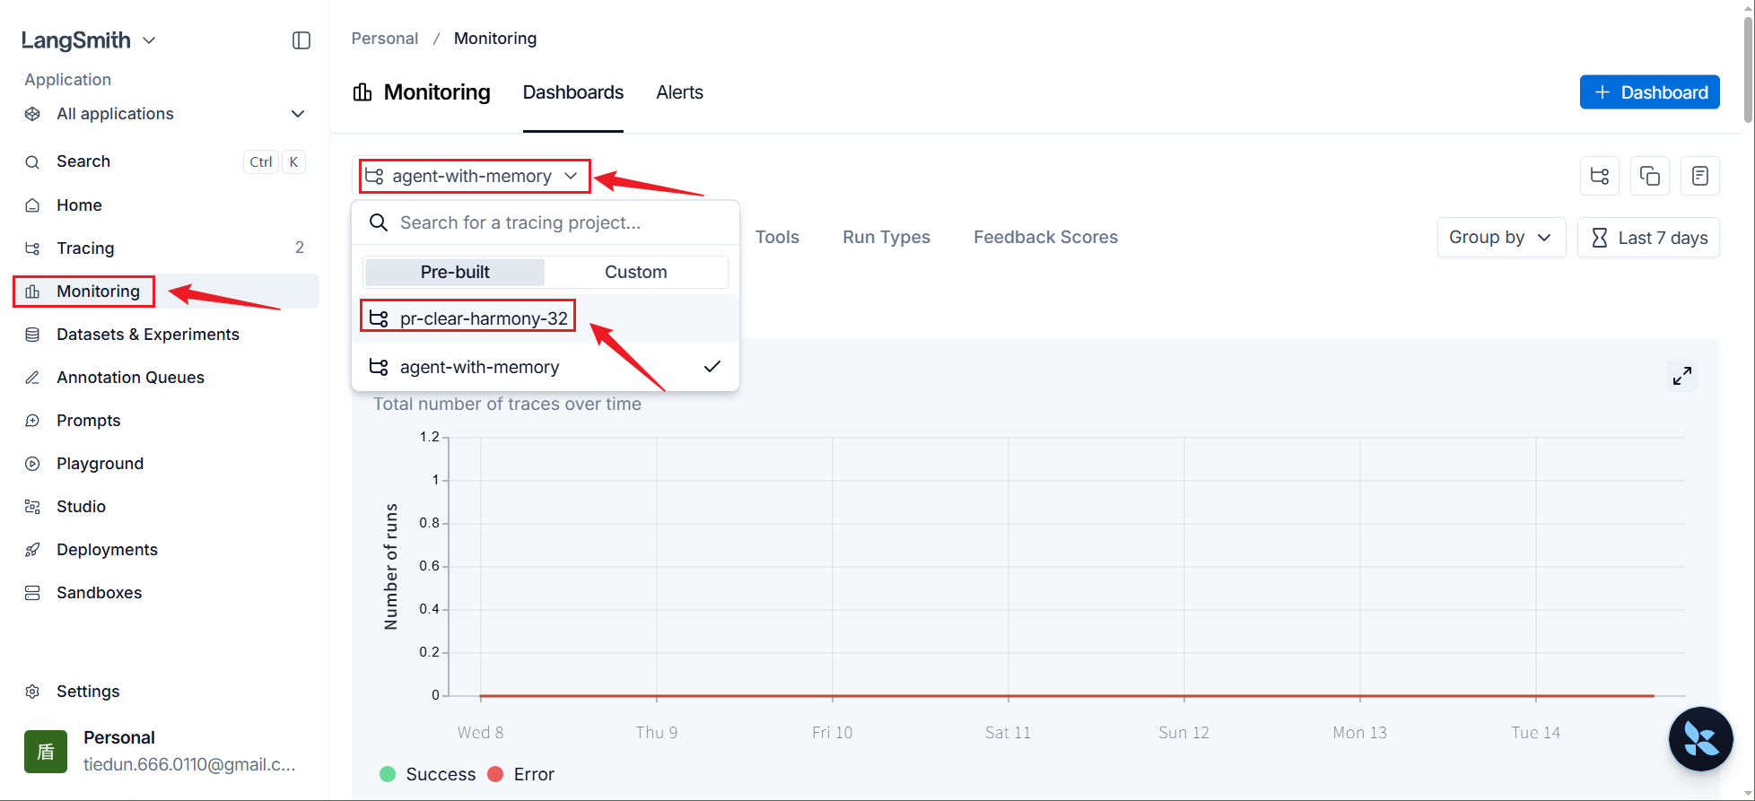The image size is (1755, 801).
Task: Open the floating assistant chat bubble
Action: click(1700, 739)
